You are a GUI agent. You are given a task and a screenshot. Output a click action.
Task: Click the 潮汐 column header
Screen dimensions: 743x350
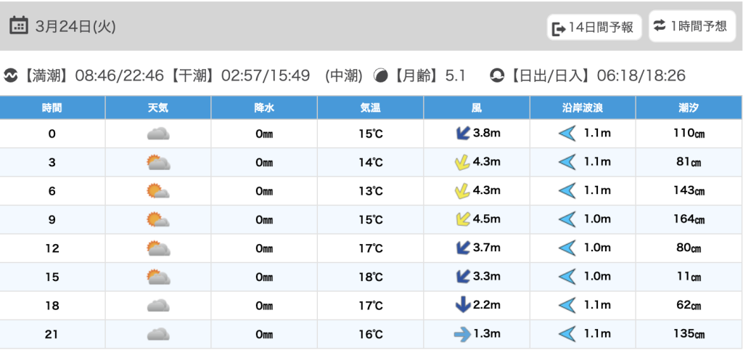pos(689,108)
